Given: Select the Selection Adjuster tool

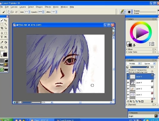Looking at the screenshot, I should click(6, 28).
